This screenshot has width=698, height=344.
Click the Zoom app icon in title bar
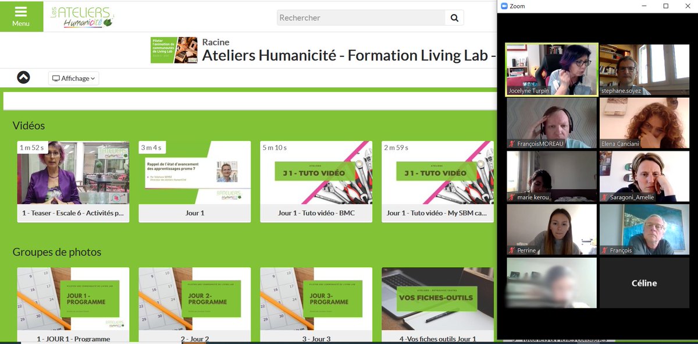504,6
